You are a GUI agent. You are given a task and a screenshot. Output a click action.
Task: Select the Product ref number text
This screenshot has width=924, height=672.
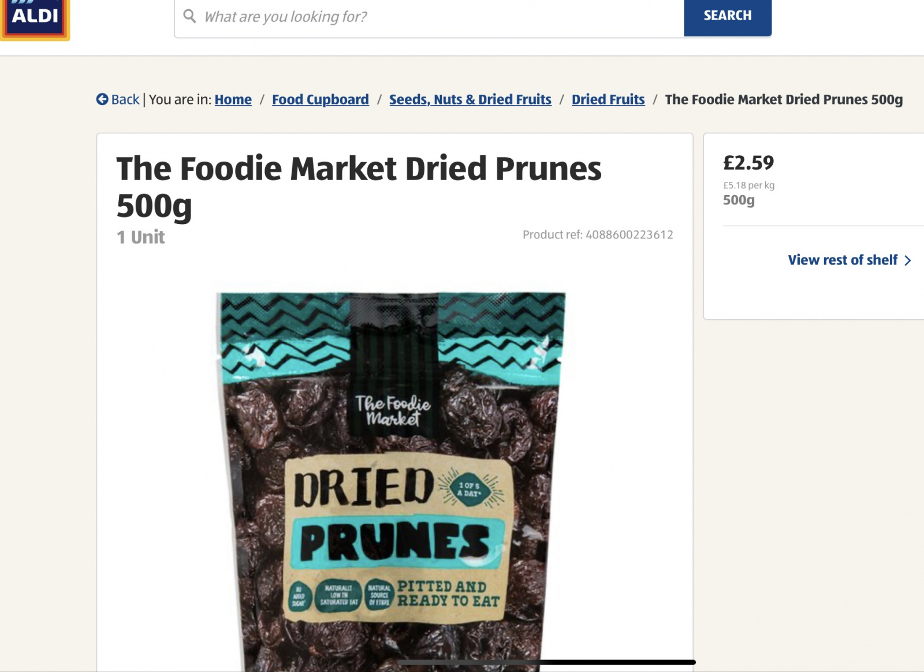pos(598,234)
